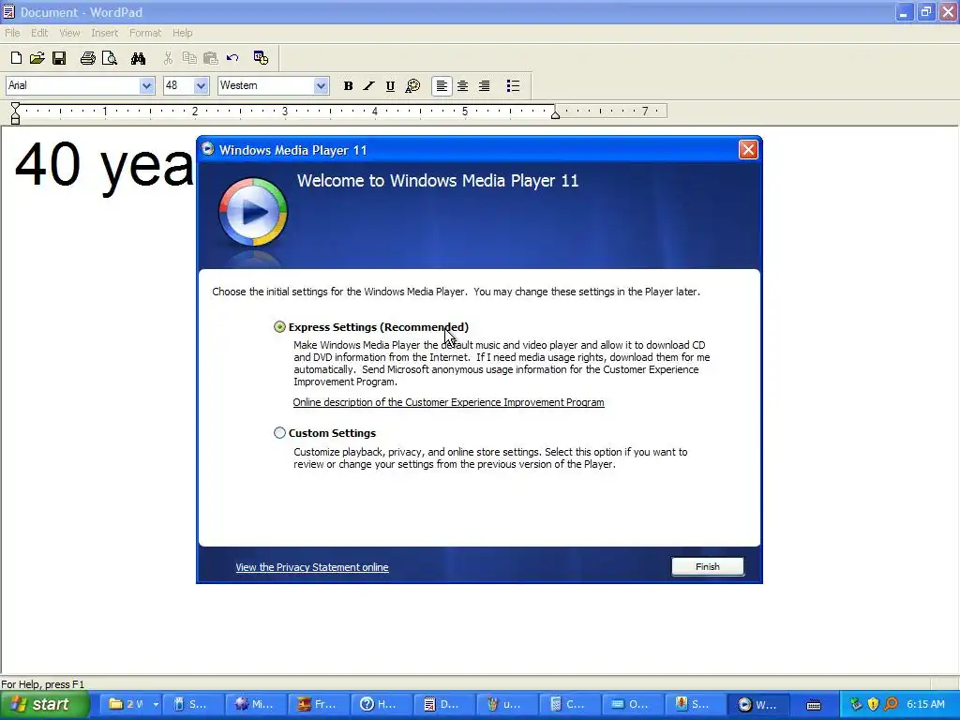Viewport: 960px width, 720px height.
Task: Click the Undo arrow icon in WordPad
Action: [232, 58]
